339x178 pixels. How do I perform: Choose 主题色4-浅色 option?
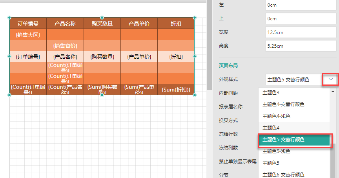pos(294,116)
